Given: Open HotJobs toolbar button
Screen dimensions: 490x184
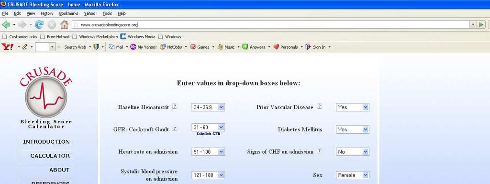Looking at the screenshot, I should (x=171, y=47).
